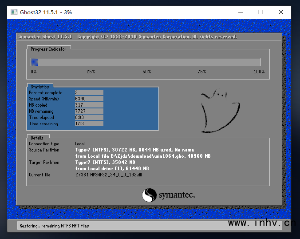The image size is (300, 239).
Task: Close the Ghost32 window
Action: tap(281, 12)
